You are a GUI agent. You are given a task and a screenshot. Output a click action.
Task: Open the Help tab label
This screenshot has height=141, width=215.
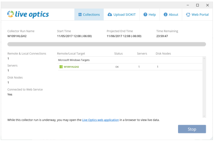[x=152, y=15]
